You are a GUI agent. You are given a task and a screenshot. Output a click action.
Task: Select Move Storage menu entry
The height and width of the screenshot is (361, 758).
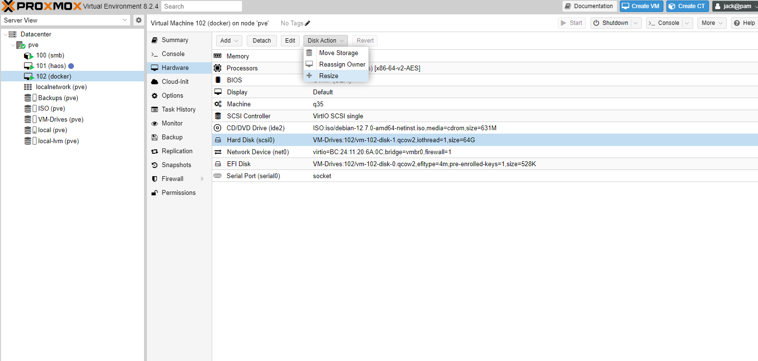coord(338,53)
